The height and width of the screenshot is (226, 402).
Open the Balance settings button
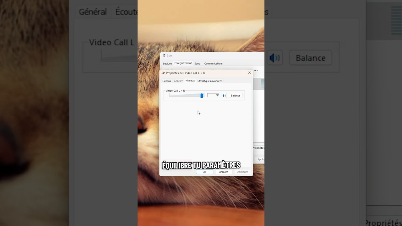coord(236,95)
